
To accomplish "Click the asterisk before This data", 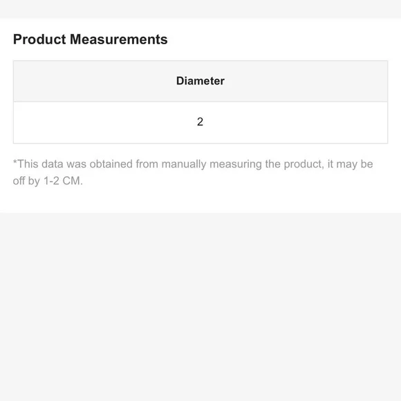I will pos(15,162).
